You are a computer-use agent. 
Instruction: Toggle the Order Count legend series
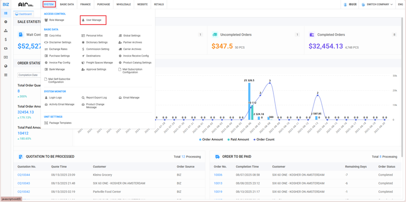point(265,139)
